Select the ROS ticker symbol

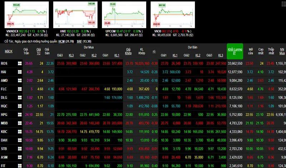[x=4, y=63]
